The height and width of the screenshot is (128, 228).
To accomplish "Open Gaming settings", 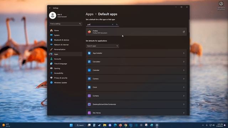I will (66, 68).
